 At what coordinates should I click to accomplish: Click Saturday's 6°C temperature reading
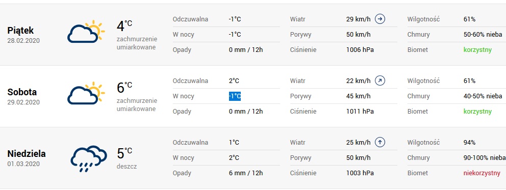point(124,87)
